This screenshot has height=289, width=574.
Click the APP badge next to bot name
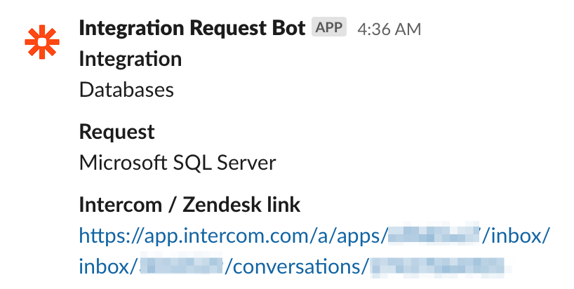click(329, 27)
